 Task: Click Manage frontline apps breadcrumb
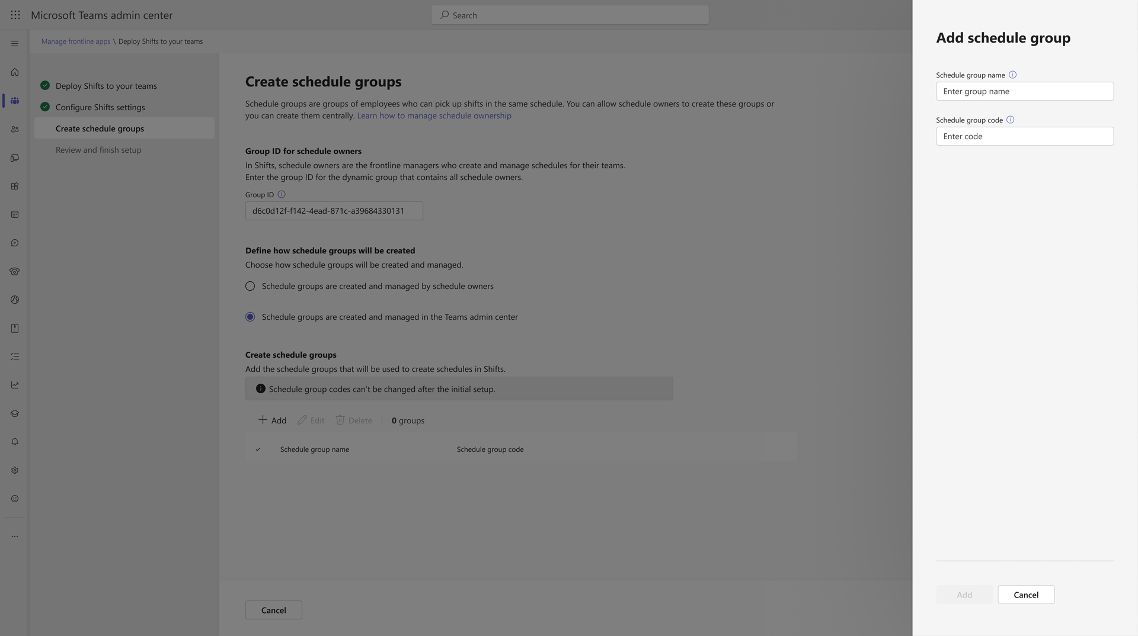[x=76, y=41]
